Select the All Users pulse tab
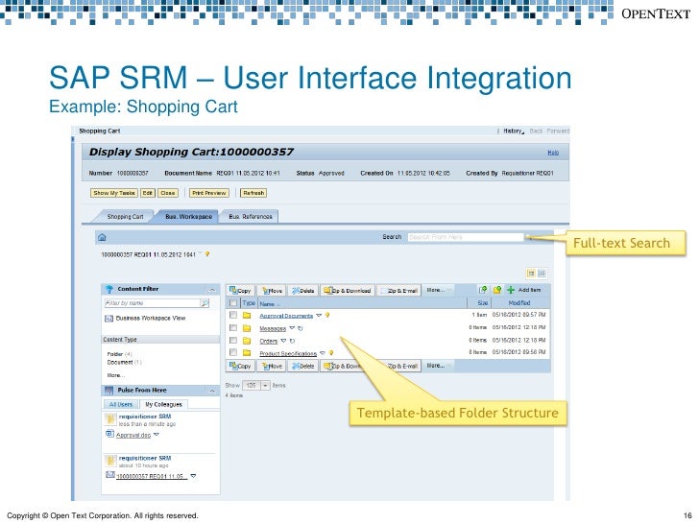The width and height of the screenshot is (699, 524). tap(121, 405)
